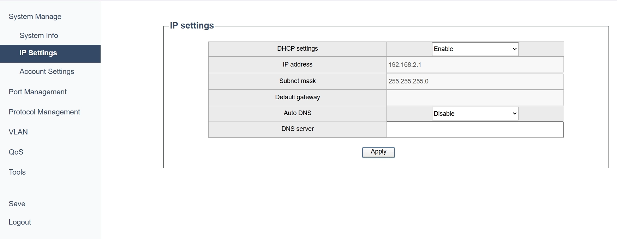This screenshot has height=239, width=617.
Task: Select the IP address field
Action: [x=475, y=65]
